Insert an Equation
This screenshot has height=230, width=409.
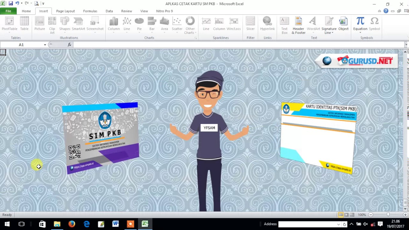click(360, 25)
